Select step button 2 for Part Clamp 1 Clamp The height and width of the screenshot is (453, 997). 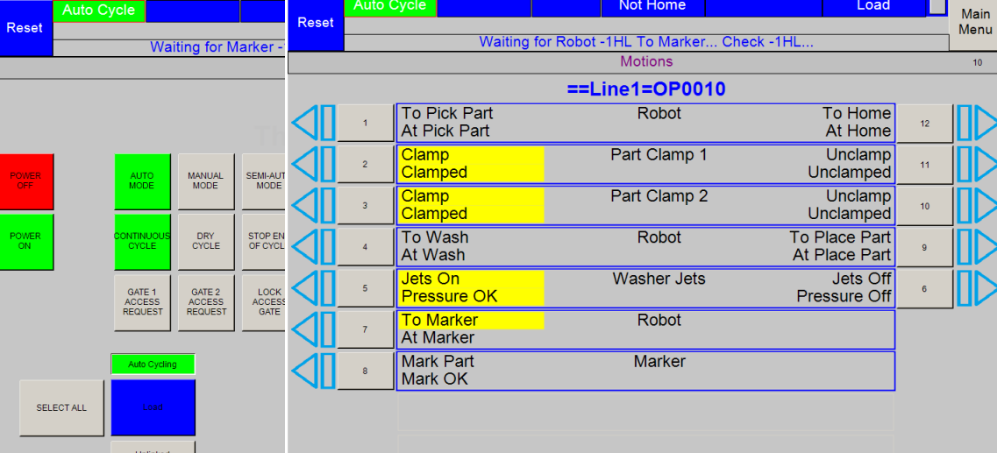tap(365, 164)
